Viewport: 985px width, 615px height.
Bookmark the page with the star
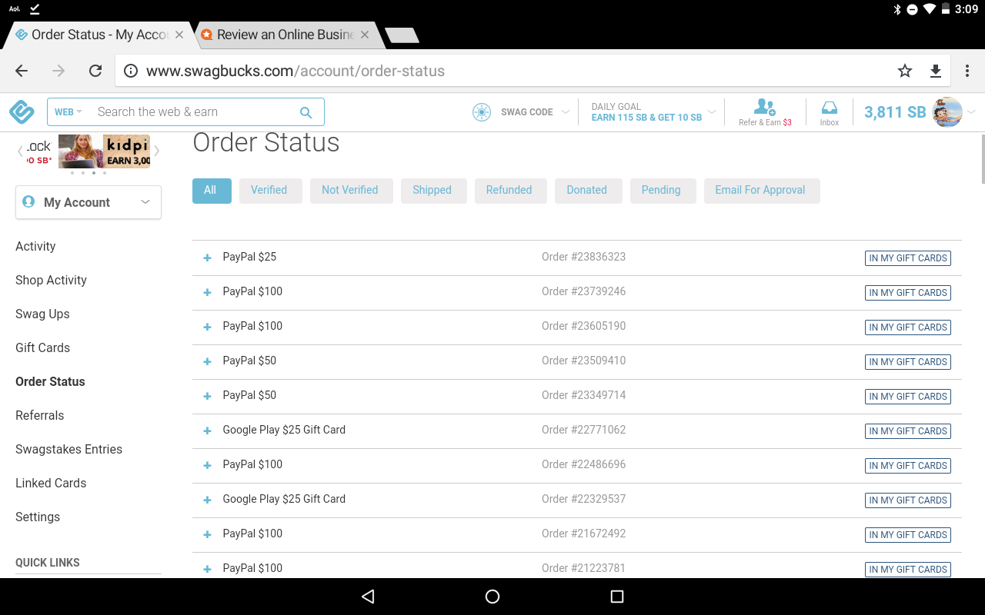coord(905,70)
